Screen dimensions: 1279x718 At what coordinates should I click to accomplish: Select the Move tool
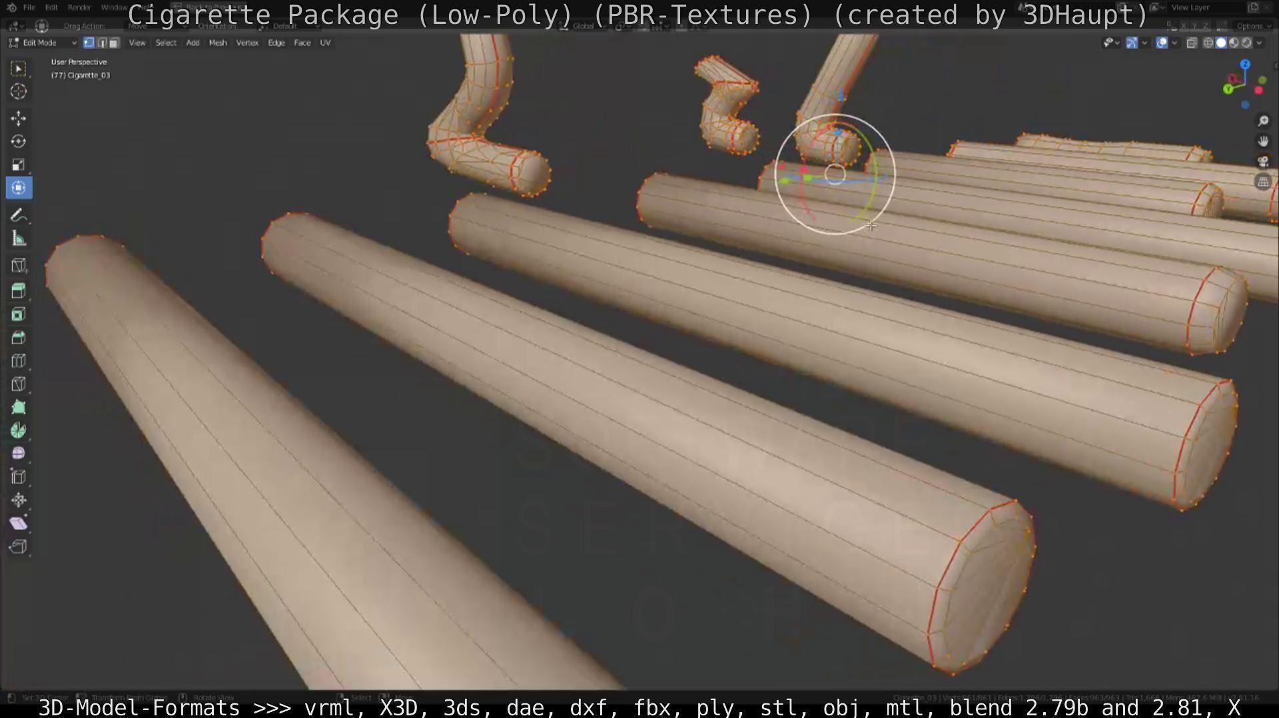point(19,119)
